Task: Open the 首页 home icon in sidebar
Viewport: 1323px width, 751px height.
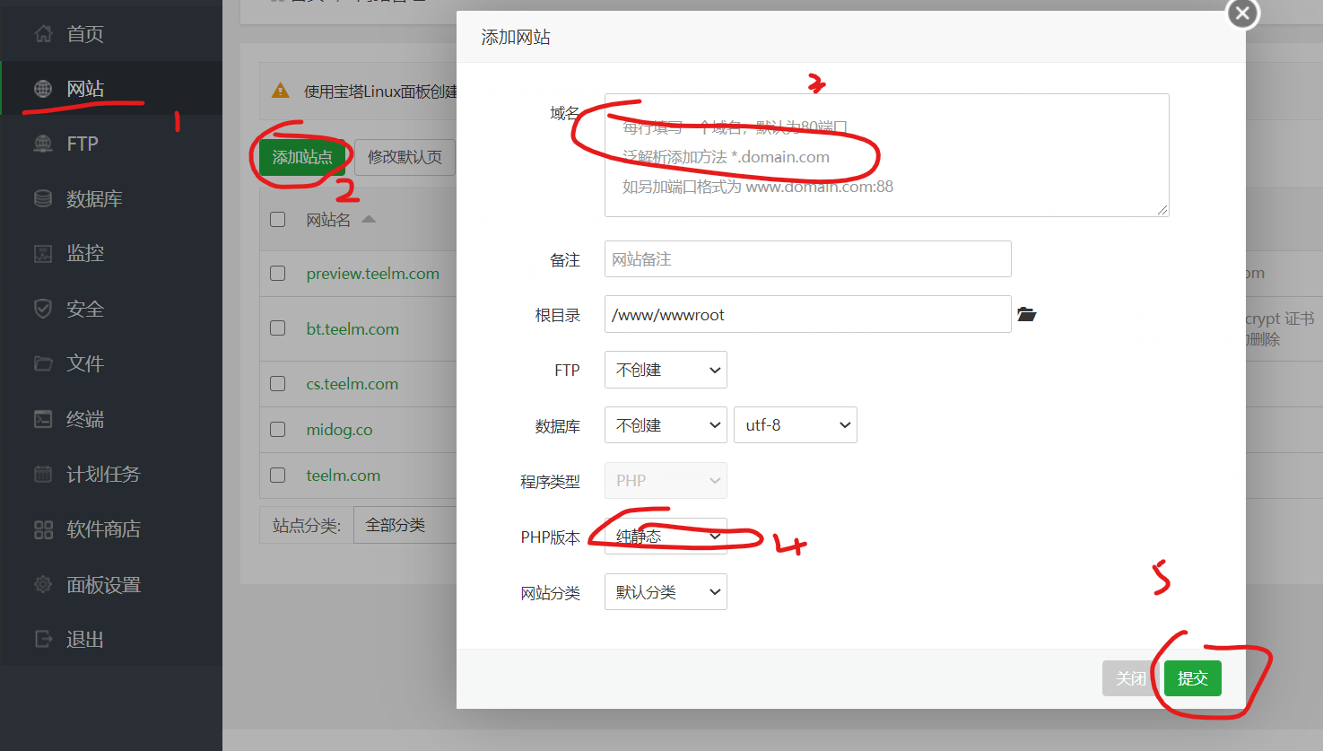Action: tap(42, 33)
